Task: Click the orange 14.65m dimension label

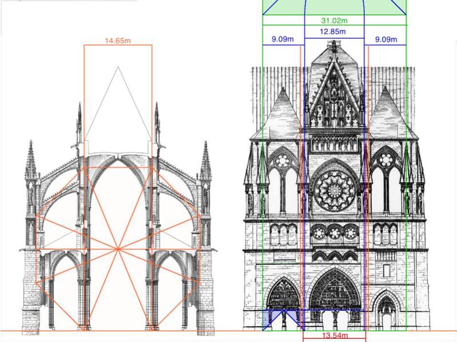Action: click(x=118, y=40)
